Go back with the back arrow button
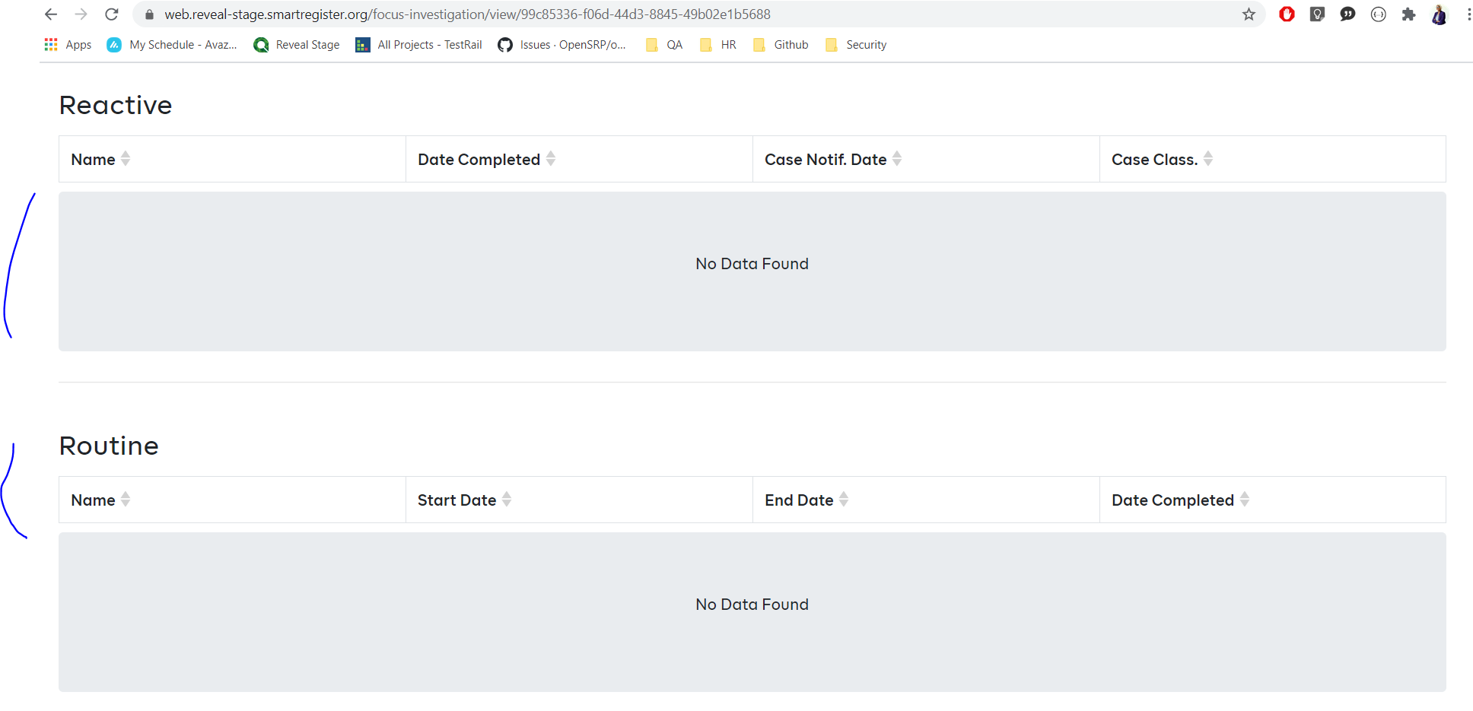 coord(50,14)
